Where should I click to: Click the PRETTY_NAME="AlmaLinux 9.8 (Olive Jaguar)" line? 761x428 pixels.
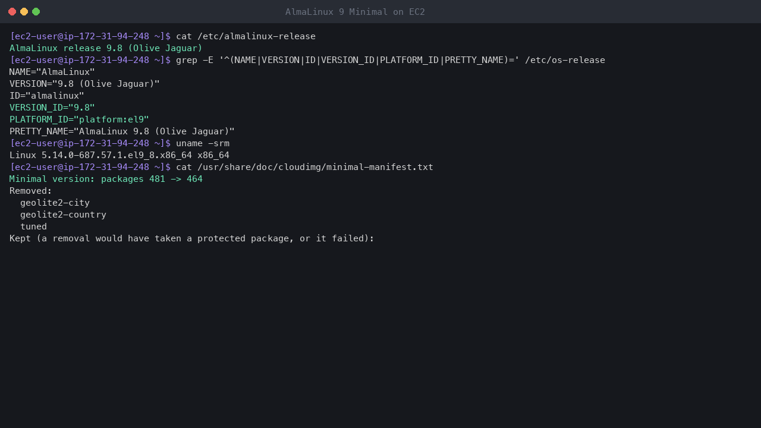click(x=122, y=131)
